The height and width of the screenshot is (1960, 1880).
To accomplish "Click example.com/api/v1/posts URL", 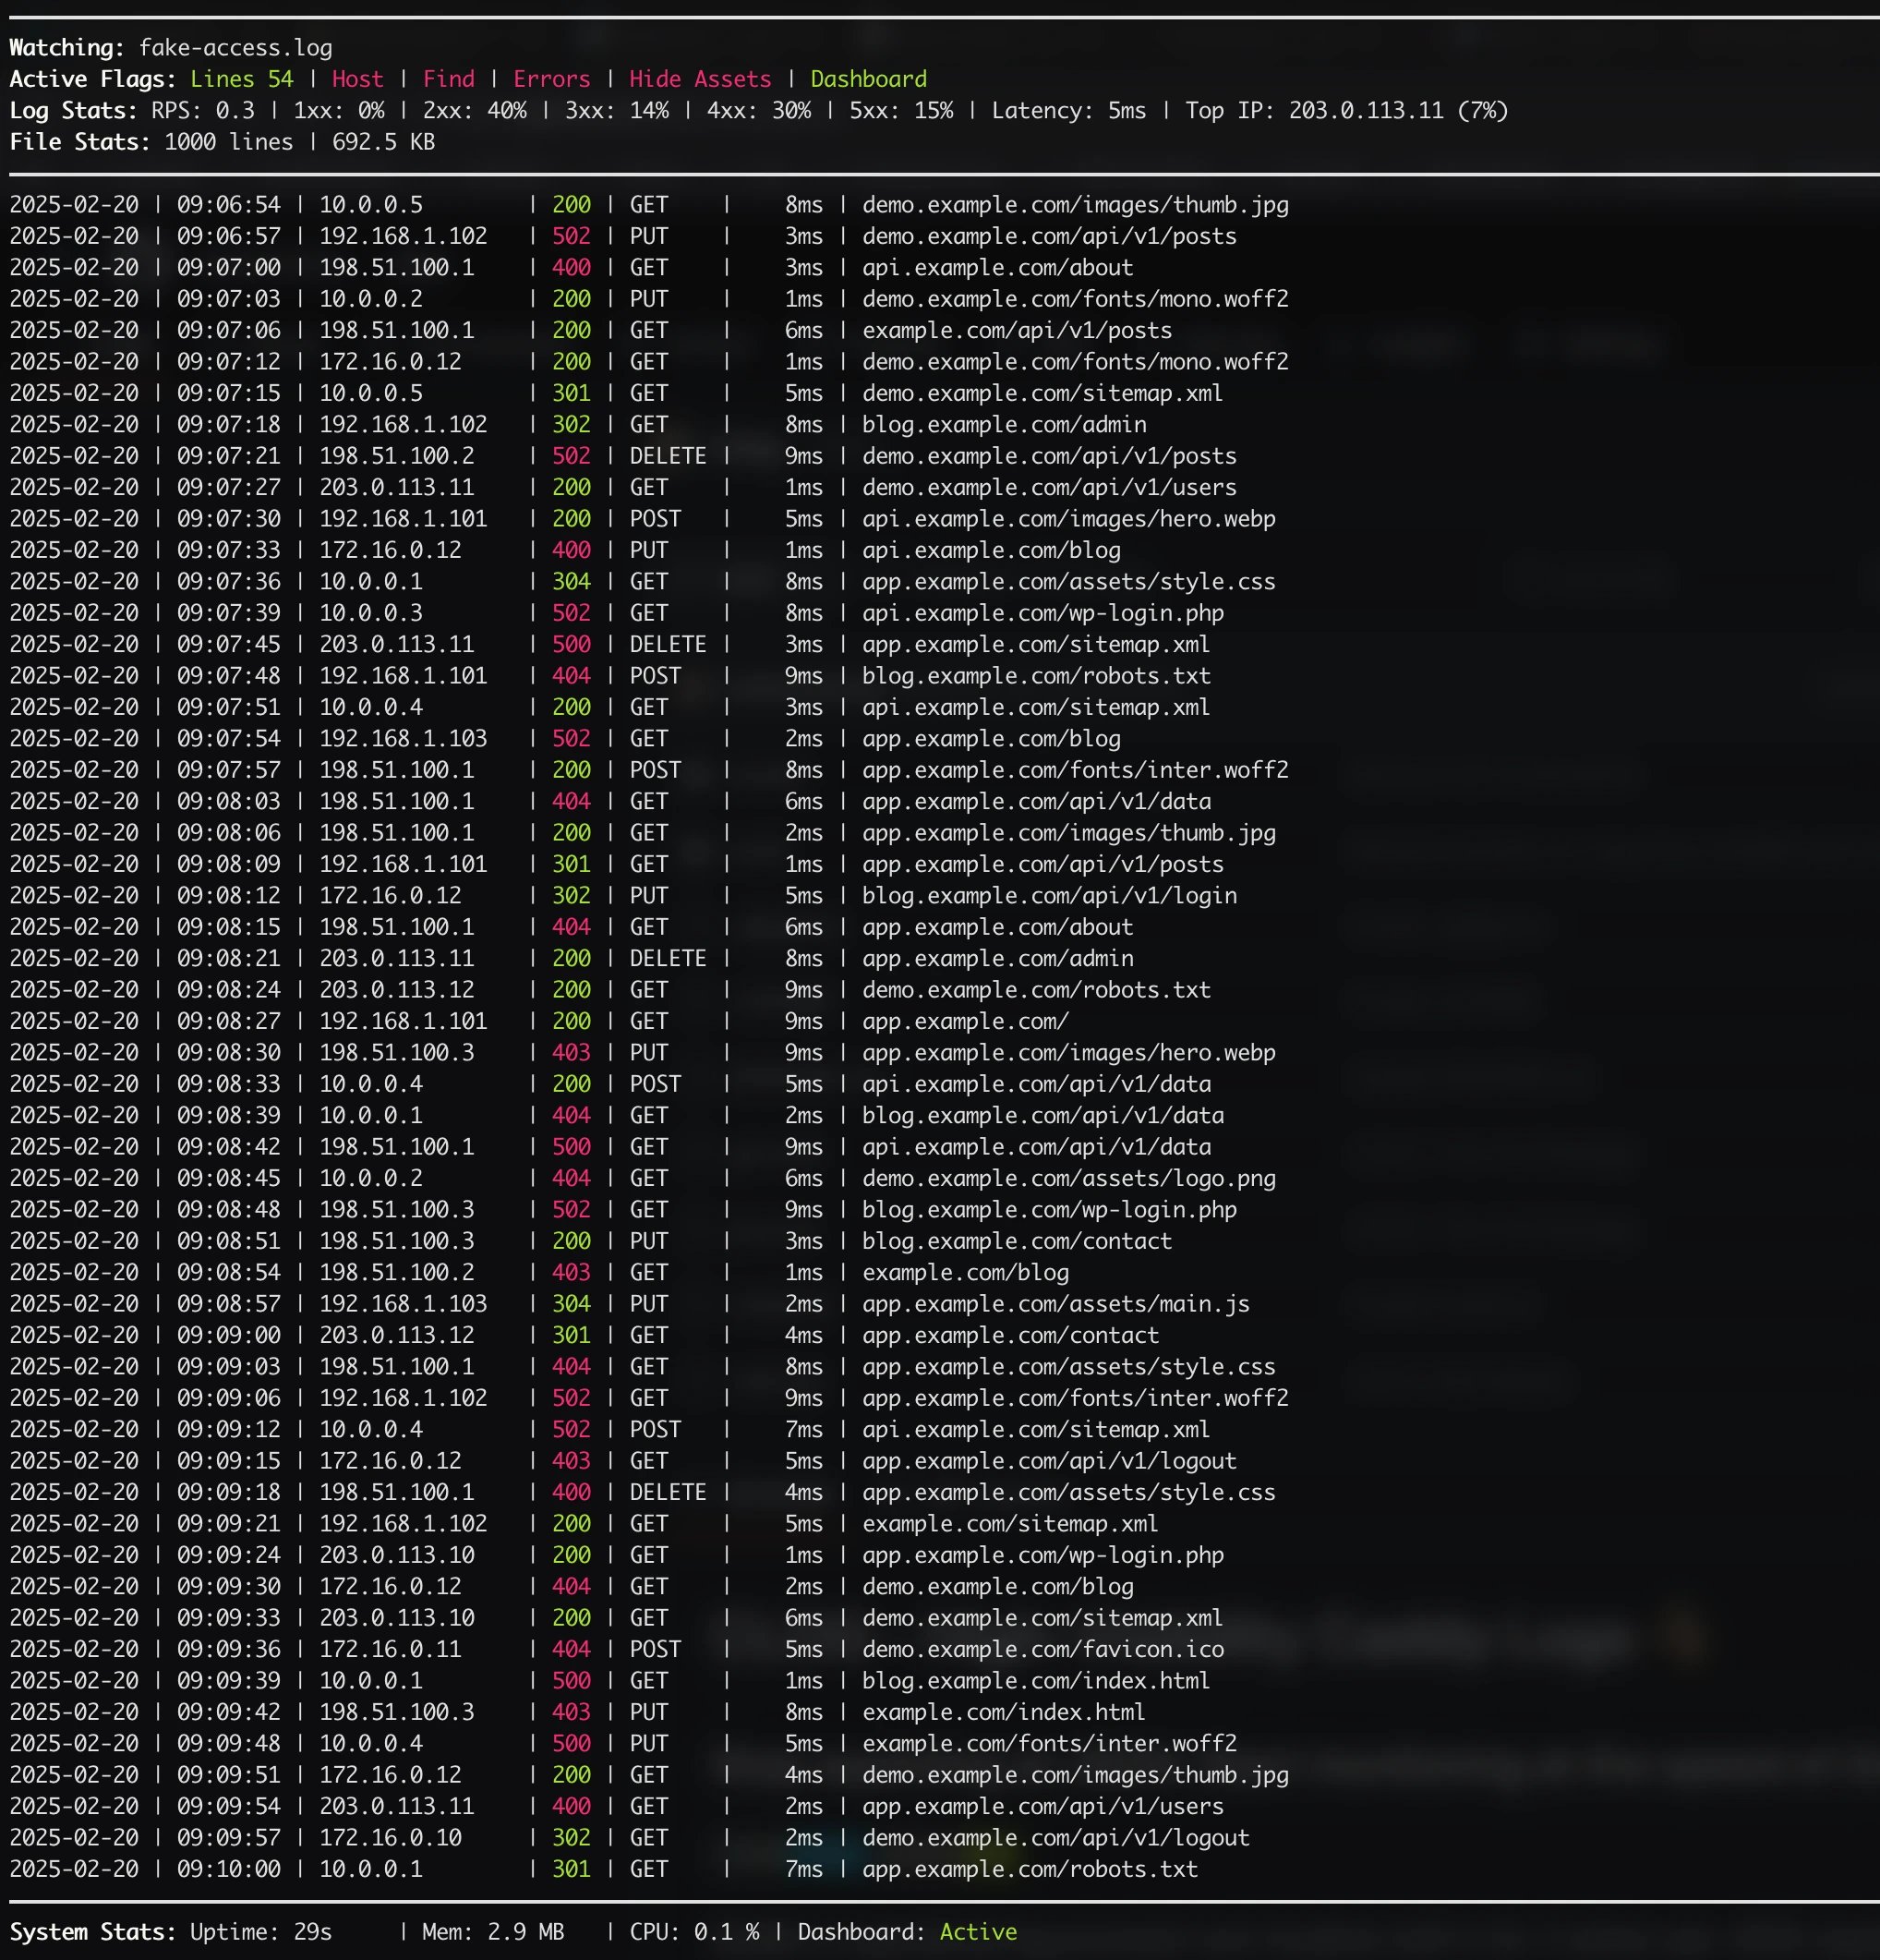I will click(x=1018, y=331).
